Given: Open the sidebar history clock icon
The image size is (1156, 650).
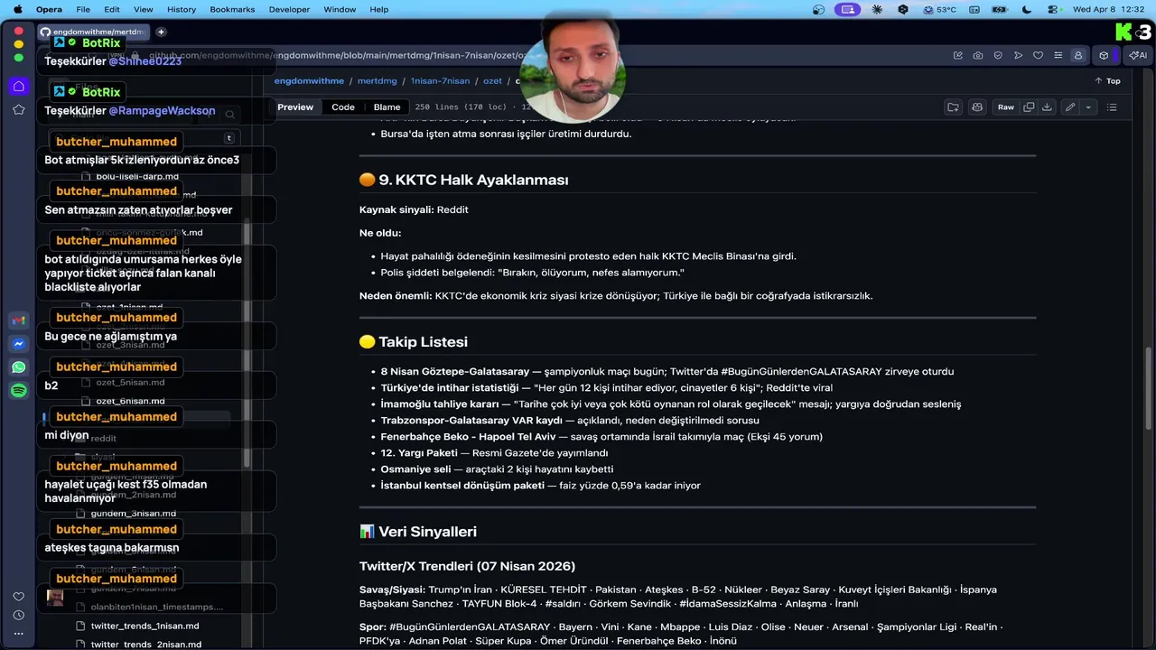Looking at the screenshot, I should [19, 615].
